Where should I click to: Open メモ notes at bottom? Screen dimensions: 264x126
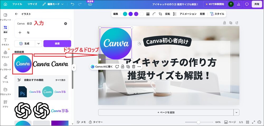[x=81, y=122]
